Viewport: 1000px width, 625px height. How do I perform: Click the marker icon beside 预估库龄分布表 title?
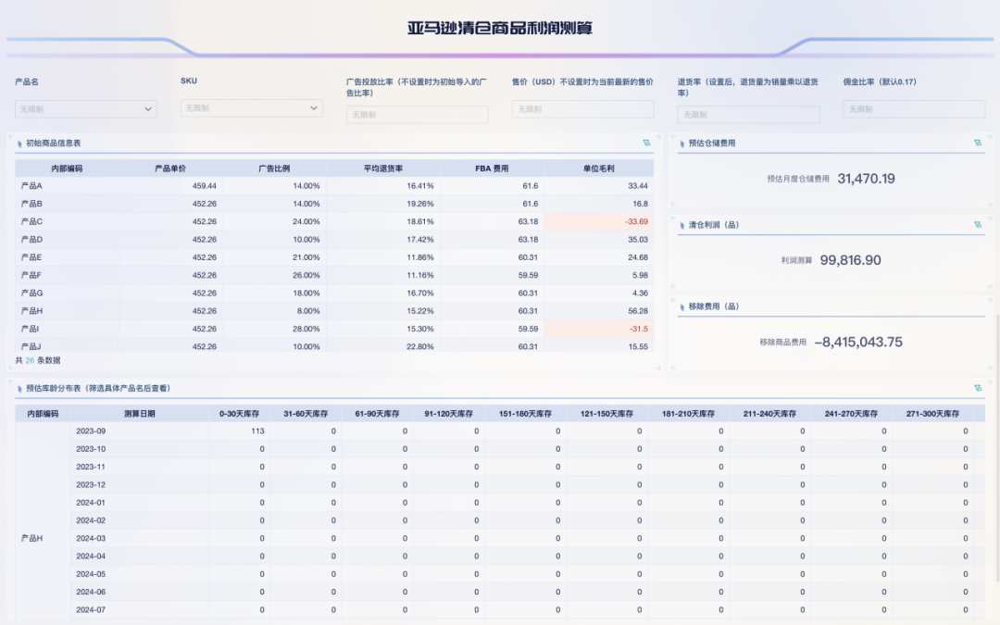tap(19, 388)
